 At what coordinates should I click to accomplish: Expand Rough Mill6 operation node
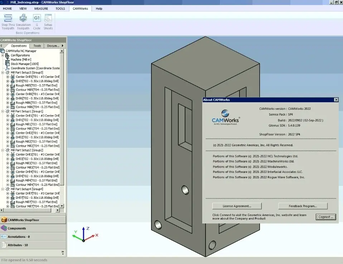point(8,103)
